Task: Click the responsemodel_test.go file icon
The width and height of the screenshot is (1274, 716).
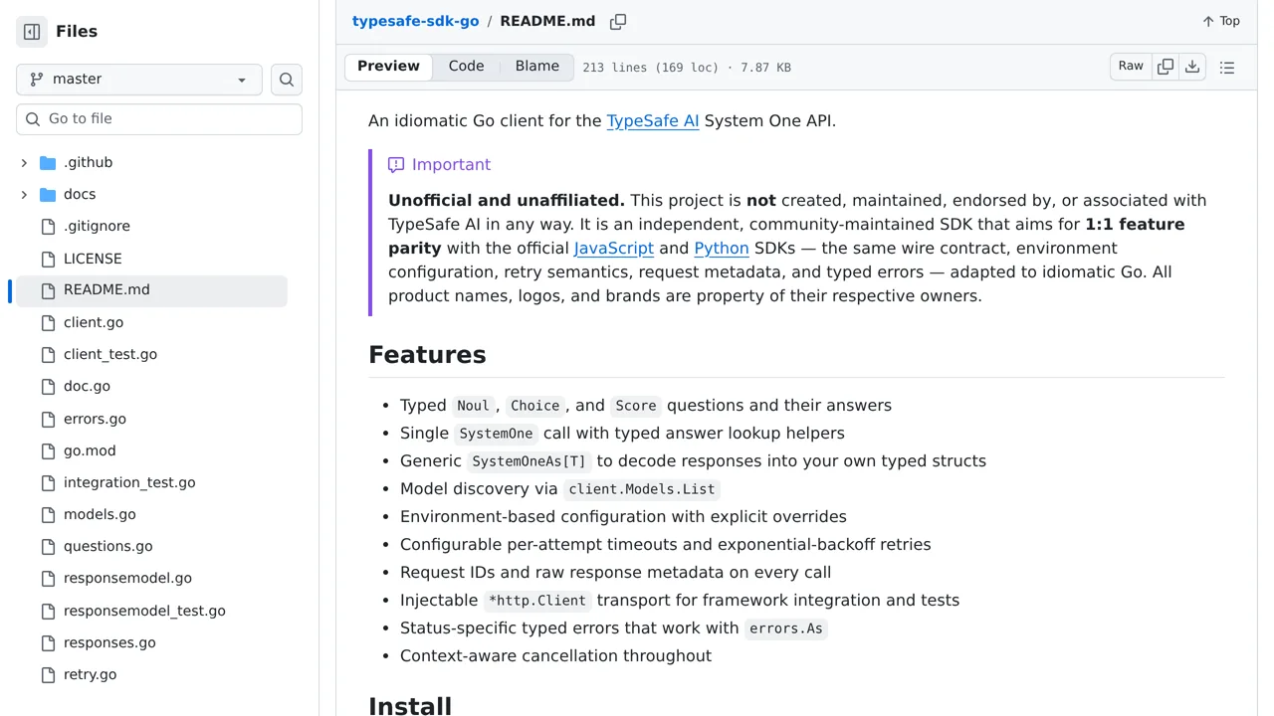Action: (48, 611)
